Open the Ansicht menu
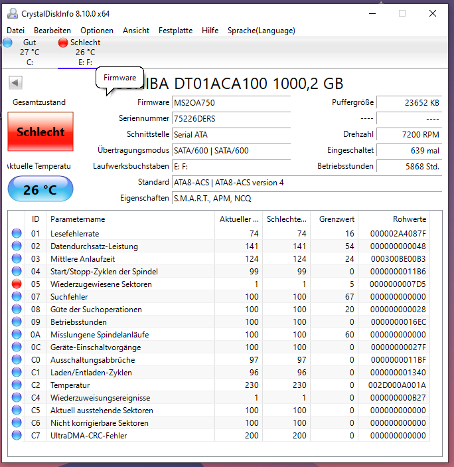The width and height of the screenshot is (454, 467). [x=136, y=31]
